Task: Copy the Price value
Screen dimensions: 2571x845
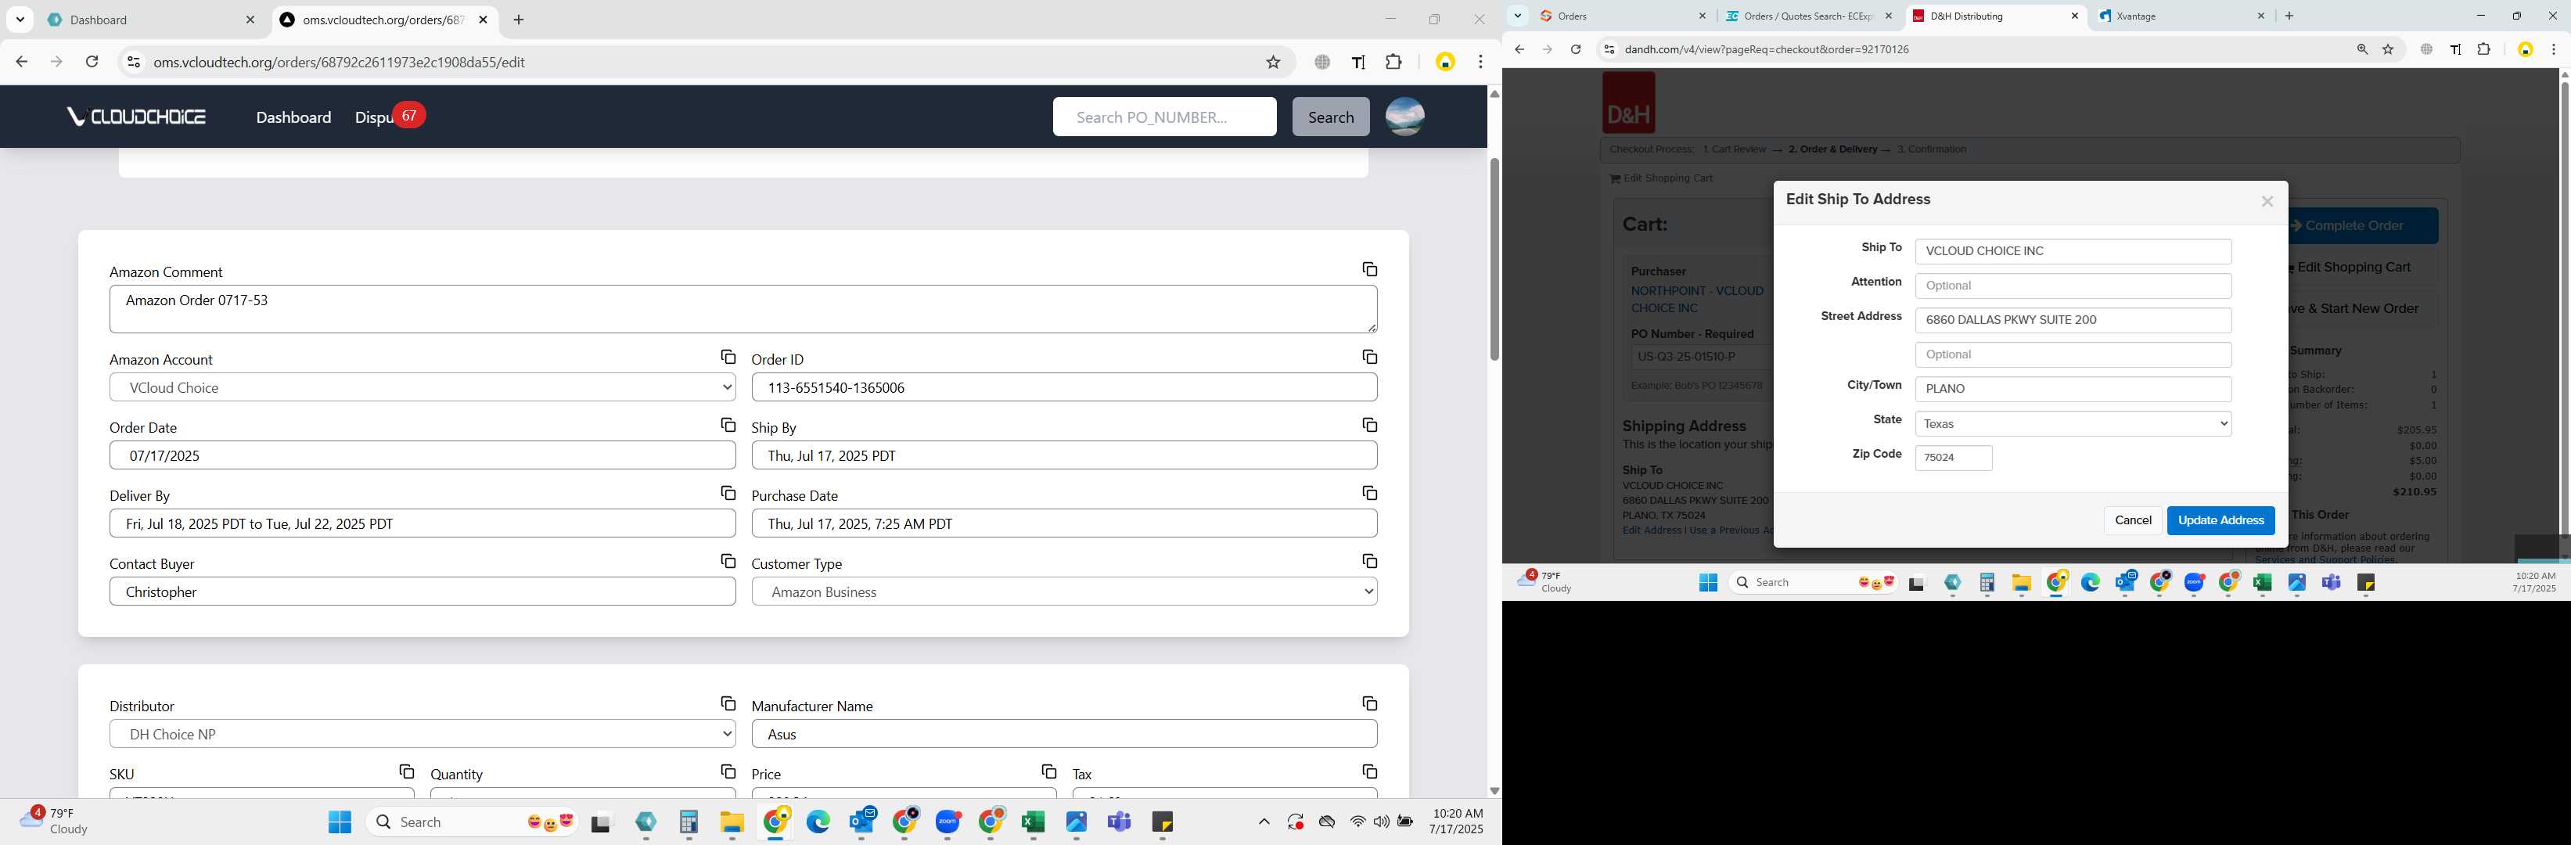Action: pos(1048,771)
